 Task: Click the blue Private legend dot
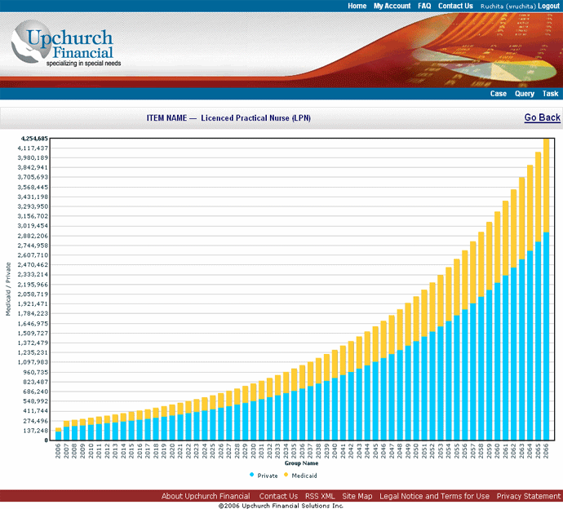[251, 475]
